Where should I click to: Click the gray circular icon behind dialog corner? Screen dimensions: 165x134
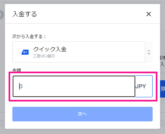click(x=2, y=15)
